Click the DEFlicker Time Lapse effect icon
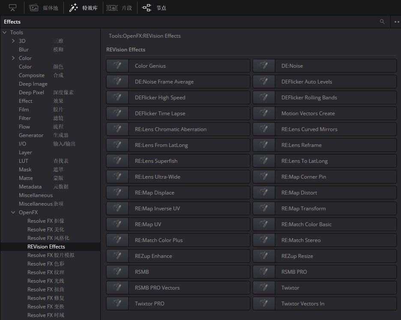401x320 pixels. pos(117,114)
